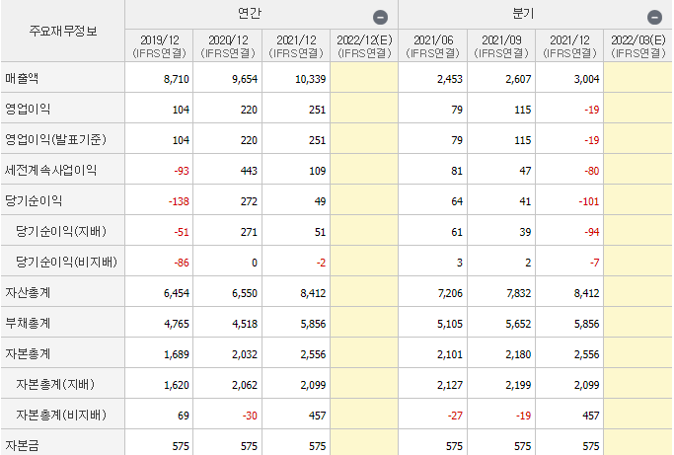Click the 272 net income value
Viewport: 674px width, 455px height.
pos(249,201)
